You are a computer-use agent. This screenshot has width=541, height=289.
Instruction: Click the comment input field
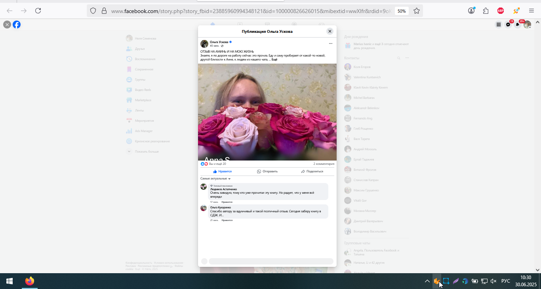tap(271, 261)
